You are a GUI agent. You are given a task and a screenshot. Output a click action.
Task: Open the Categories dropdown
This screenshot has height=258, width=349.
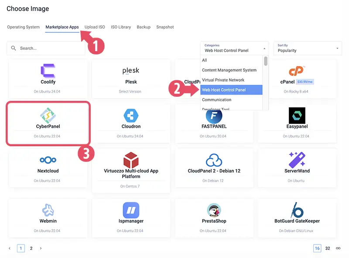coord(234,48)
